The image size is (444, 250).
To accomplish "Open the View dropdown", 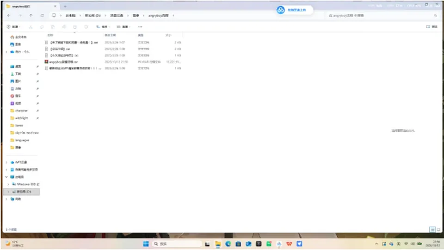I will click(123, 27).
